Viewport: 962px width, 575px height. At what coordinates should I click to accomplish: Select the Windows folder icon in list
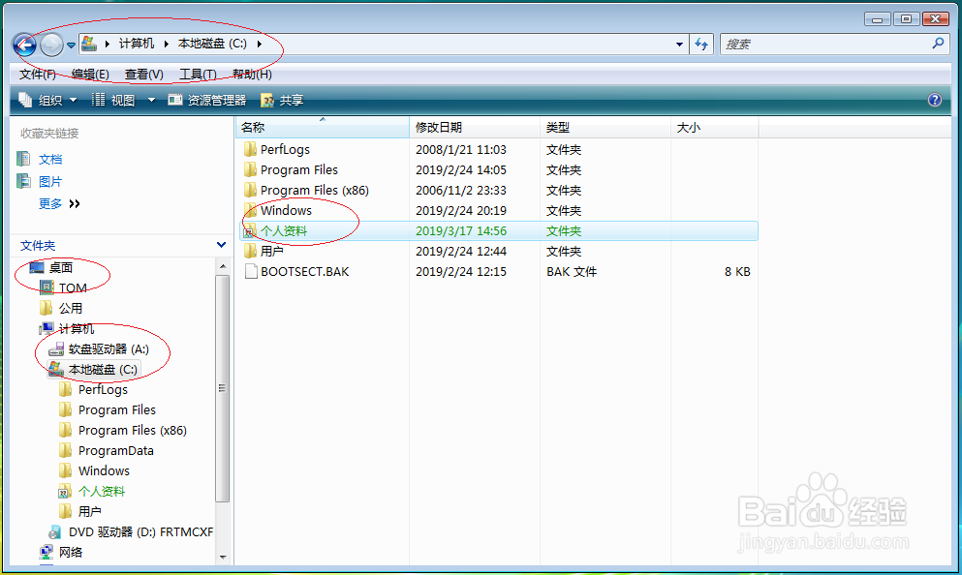pyautogui.click(x=250, y=210)
